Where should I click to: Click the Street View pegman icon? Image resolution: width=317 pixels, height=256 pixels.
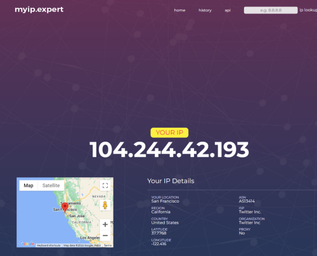click(x=105, y=205)
